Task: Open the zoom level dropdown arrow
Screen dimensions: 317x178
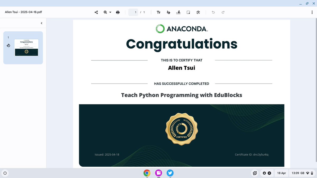Action: tap(110, 12)
